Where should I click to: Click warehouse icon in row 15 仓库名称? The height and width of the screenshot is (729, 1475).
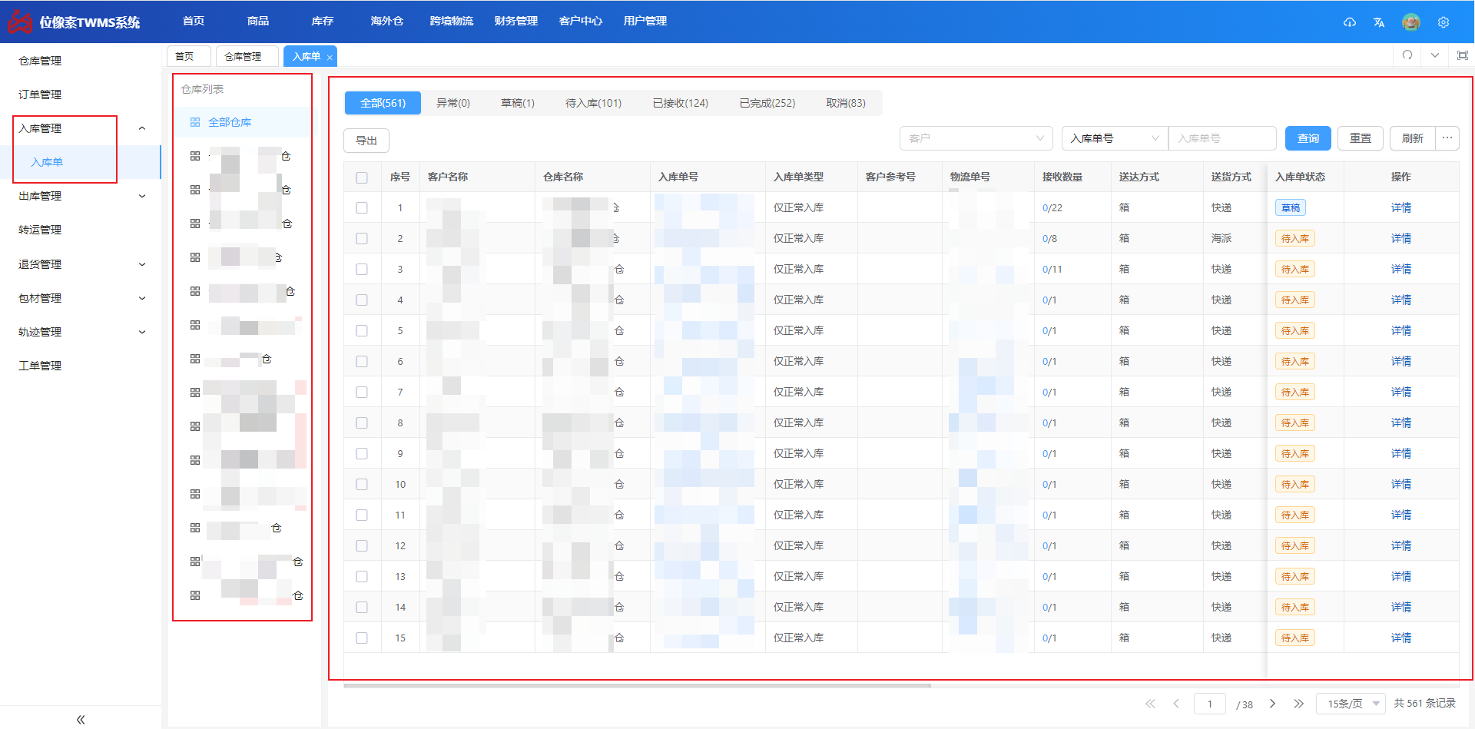pos(619,638)
